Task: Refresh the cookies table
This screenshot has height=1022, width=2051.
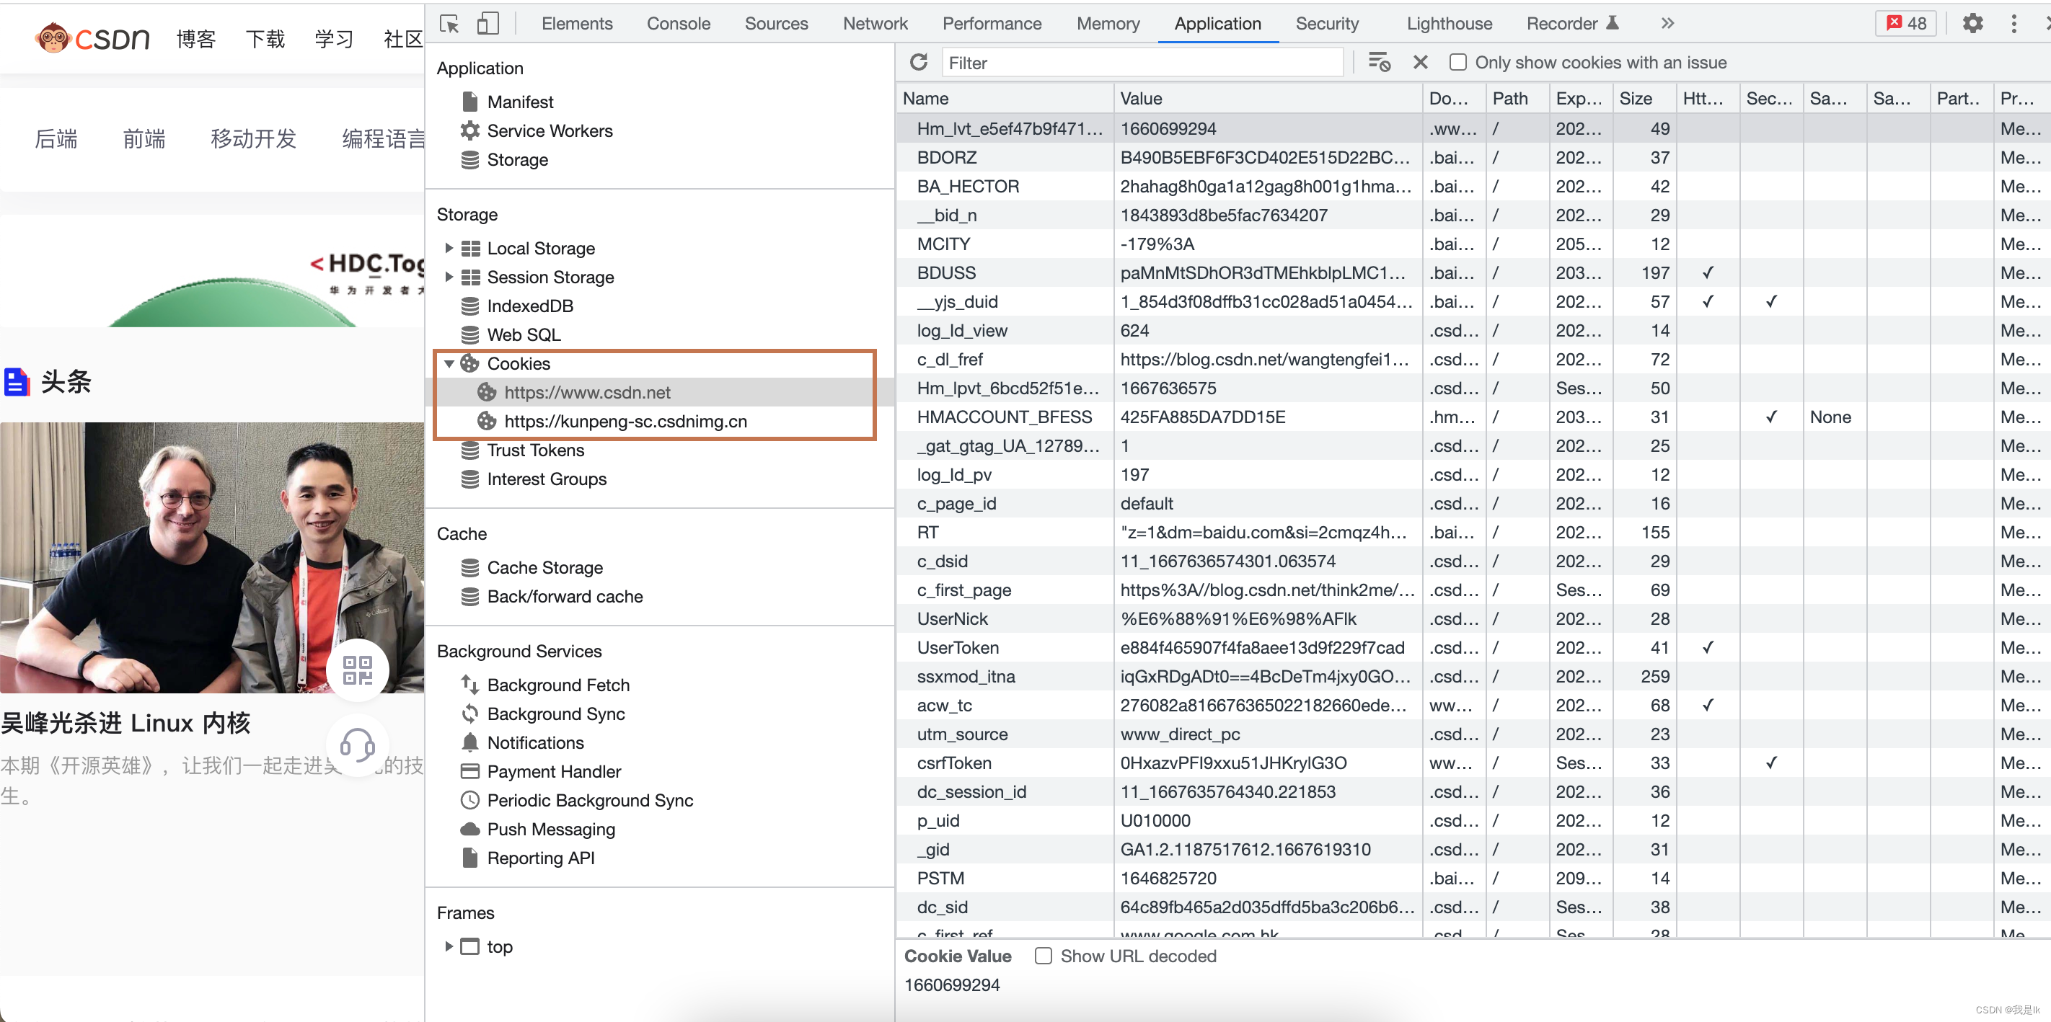Action: (x=919, y=62)
